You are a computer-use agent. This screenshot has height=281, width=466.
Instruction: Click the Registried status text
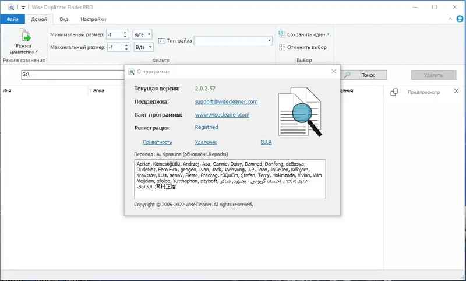tap(206, 127)
